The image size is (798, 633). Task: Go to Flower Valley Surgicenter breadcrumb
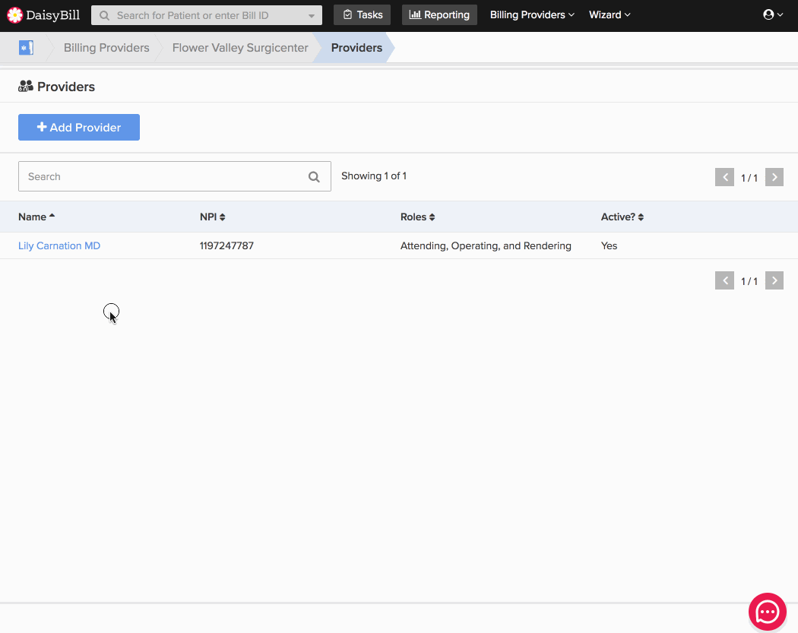pos(240,48)
